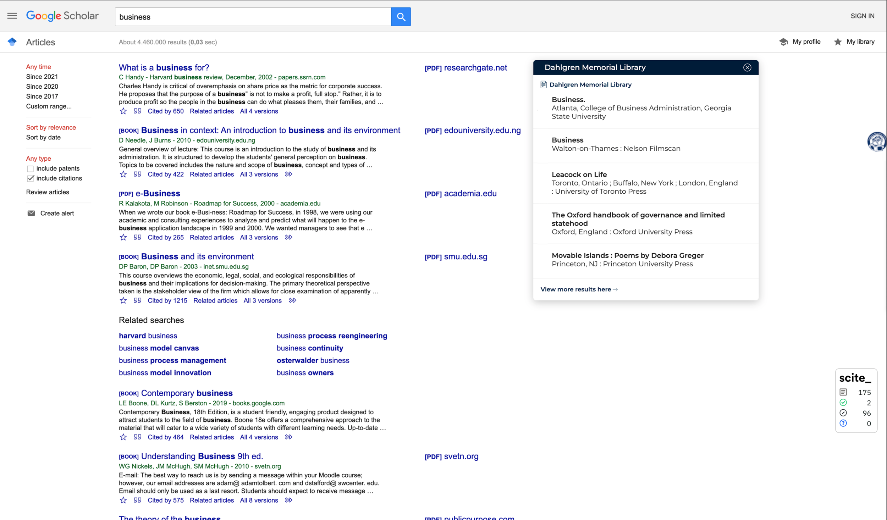Open the 'What is a business for?' article
This screenshot has width=887, height=520.
(x=164, y=68)
